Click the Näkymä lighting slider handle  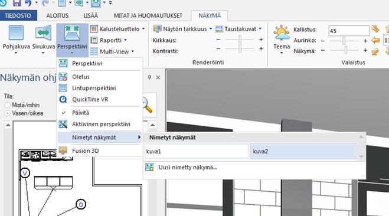click(346, 50)
